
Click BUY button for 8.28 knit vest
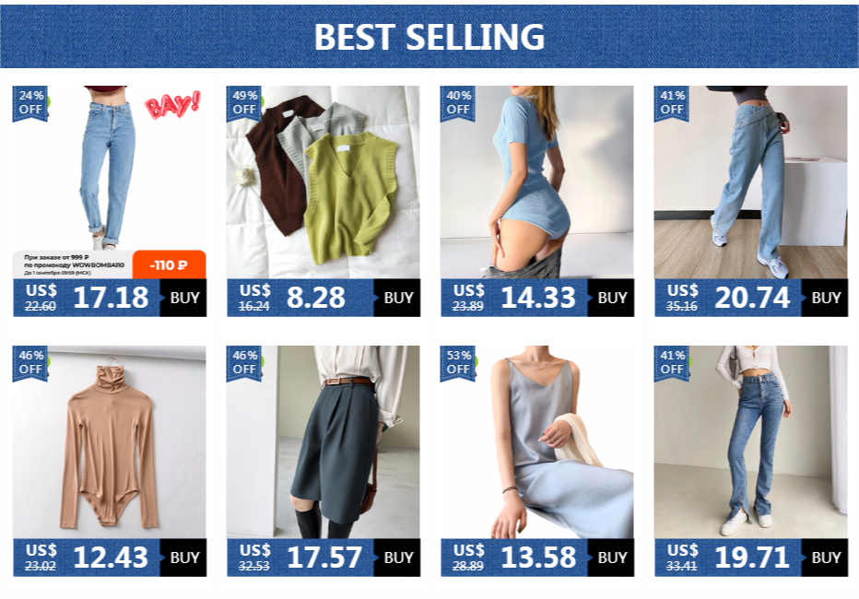coord(397,298)
